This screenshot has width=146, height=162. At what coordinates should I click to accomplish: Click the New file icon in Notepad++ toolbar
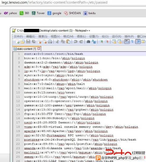click(x=18, y=42)
